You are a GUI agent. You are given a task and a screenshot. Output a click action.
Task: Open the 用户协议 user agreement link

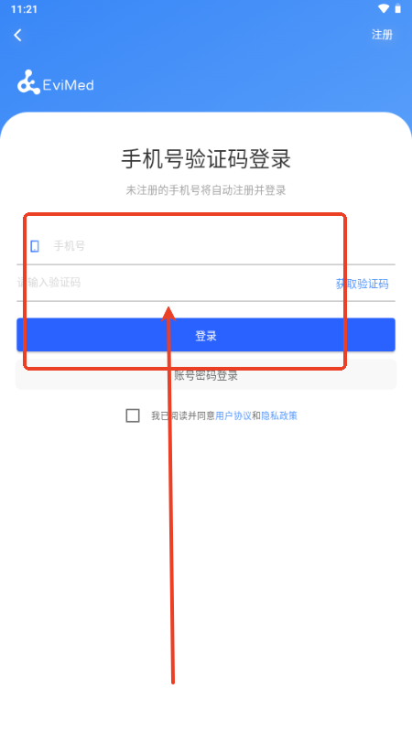tap(233, 415)
